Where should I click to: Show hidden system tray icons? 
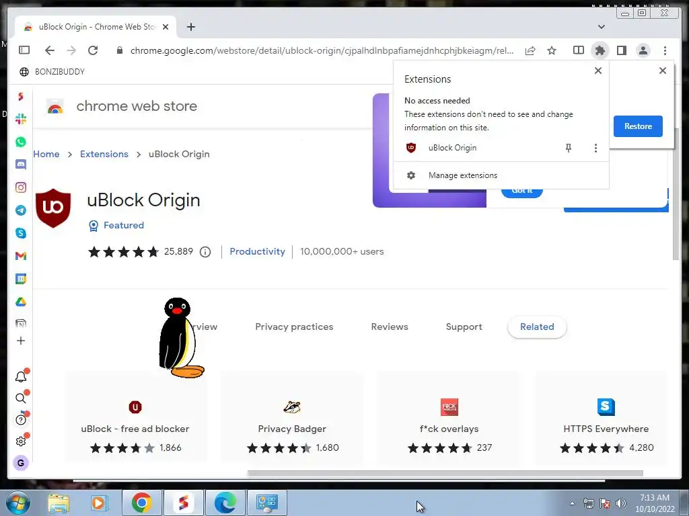[572, 503]
